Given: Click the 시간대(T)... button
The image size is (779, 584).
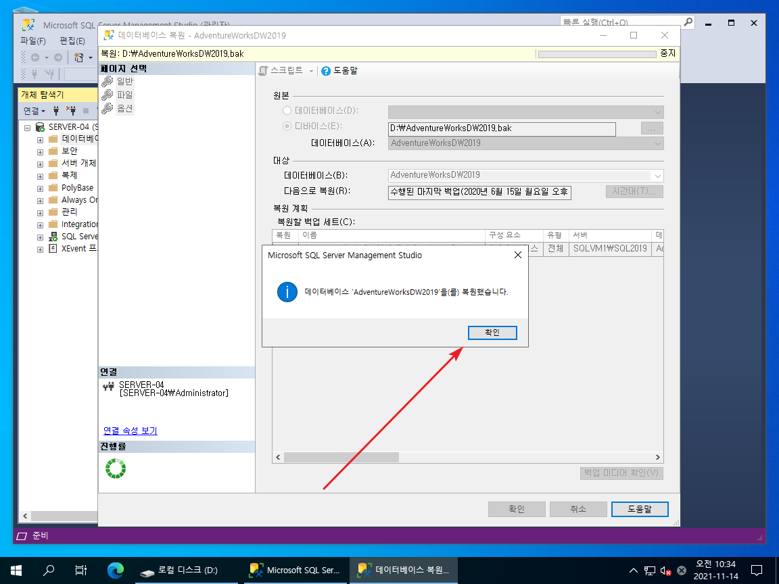Looking at the screenshot, I should tap(634, 192).
